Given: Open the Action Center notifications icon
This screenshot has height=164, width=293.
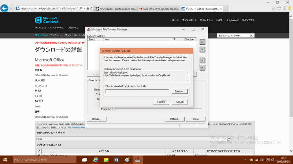Looking at the screenshot, I should 268,160.
